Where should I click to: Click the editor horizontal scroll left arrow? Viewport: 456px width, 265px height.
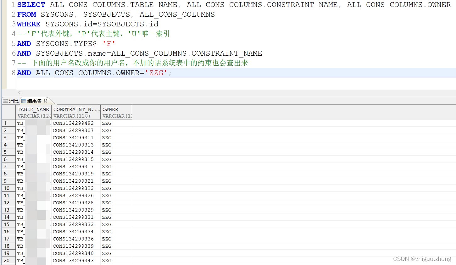point(19,92)
